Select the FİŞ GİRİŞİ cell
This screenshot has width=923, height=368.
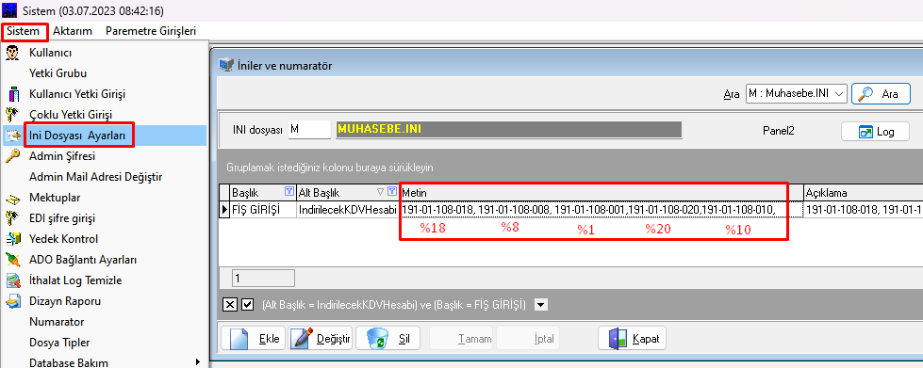tap(263, 209)
